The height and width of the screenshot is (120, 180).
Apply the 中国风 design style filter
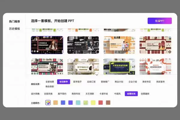click(x=117, y=94)
